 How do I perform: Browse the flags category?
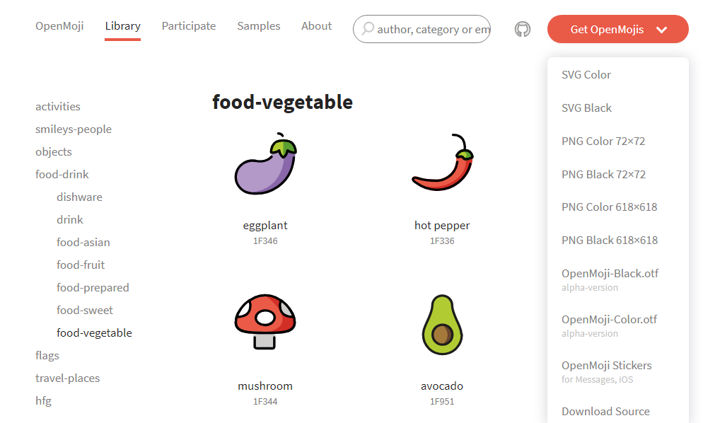click(x=47, y=356)
